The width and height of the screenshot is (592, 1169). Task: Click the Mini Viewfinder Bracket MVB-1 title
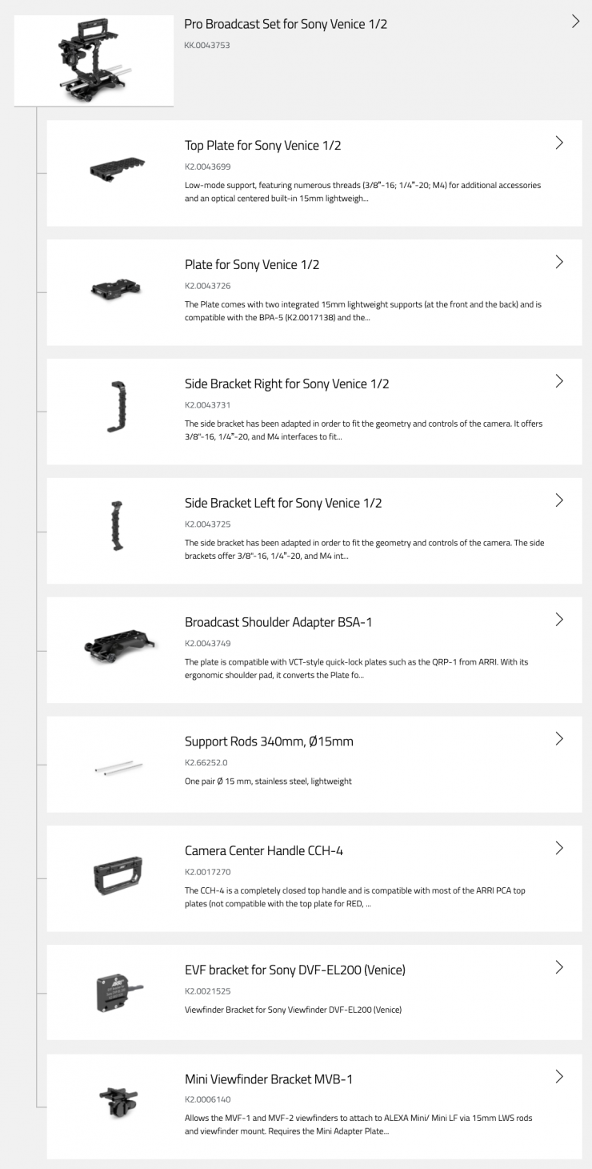click(x=269, y=1079)
